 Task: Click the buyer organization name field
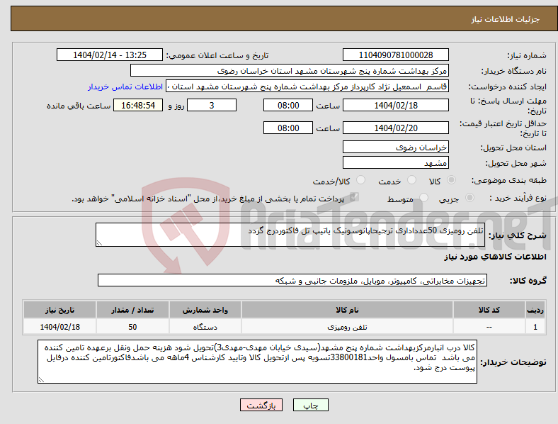(x=290, y=70)
